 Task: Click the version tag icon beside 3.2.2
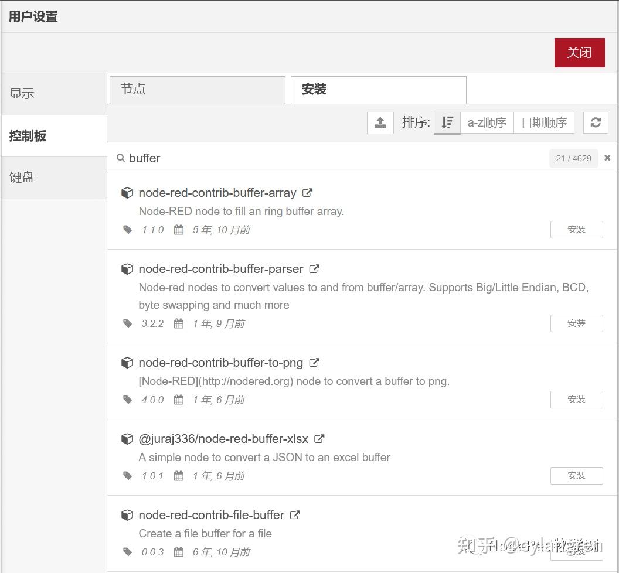coord(127,323)
